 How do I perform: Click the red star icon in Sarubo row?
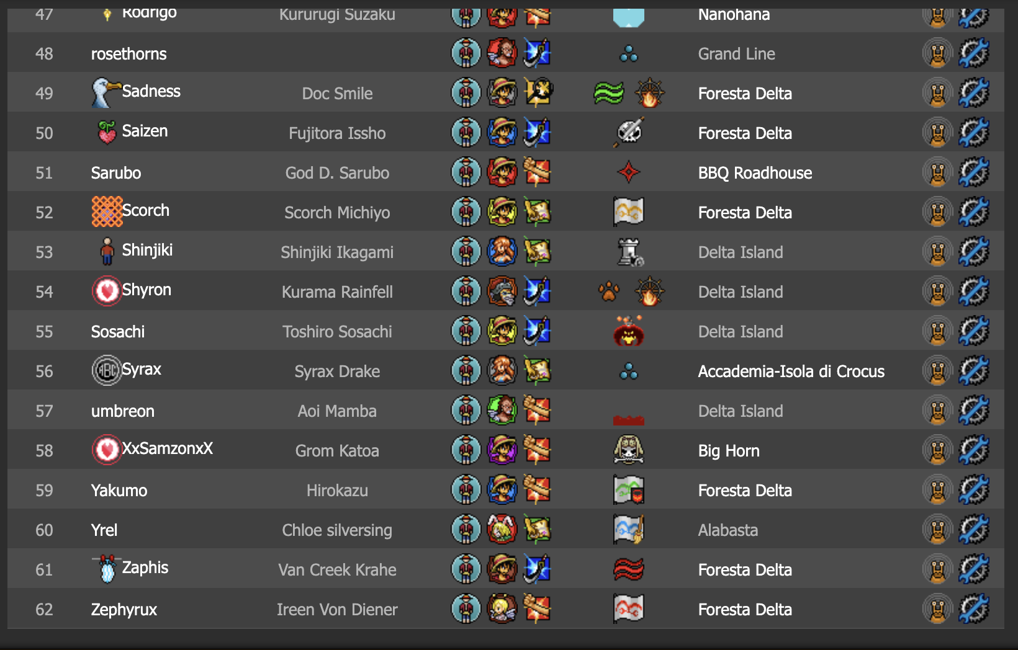click(628, 172)
